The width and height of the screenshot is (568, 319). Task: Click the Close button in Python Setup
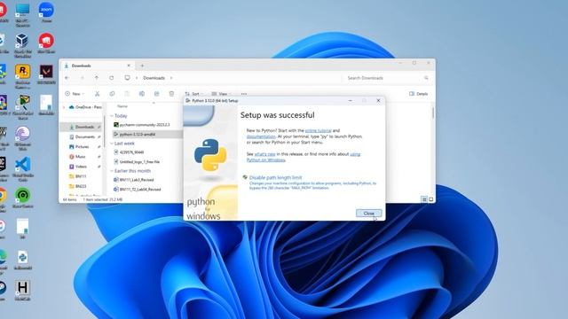[x=368, y=214]
